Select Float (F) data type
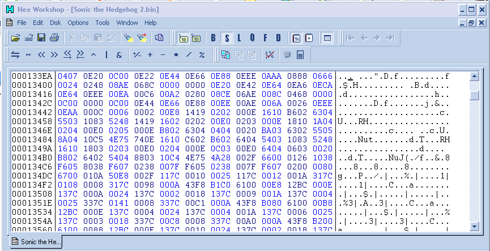The image size is (490, 251). pyautogui.click(x=265, y=39)
